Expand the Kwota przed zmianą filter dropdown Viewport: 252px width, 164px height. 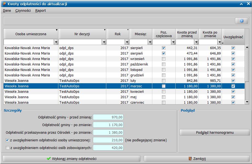(x=196, y=42)
